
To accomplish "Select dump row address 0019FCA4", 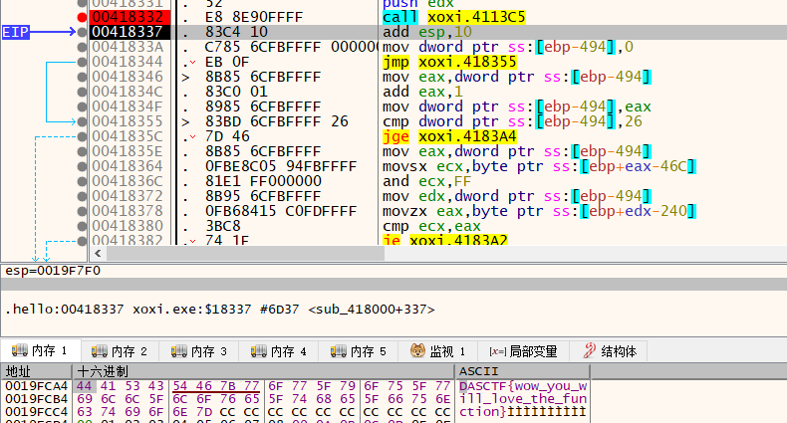I will (x=36, y=386).
